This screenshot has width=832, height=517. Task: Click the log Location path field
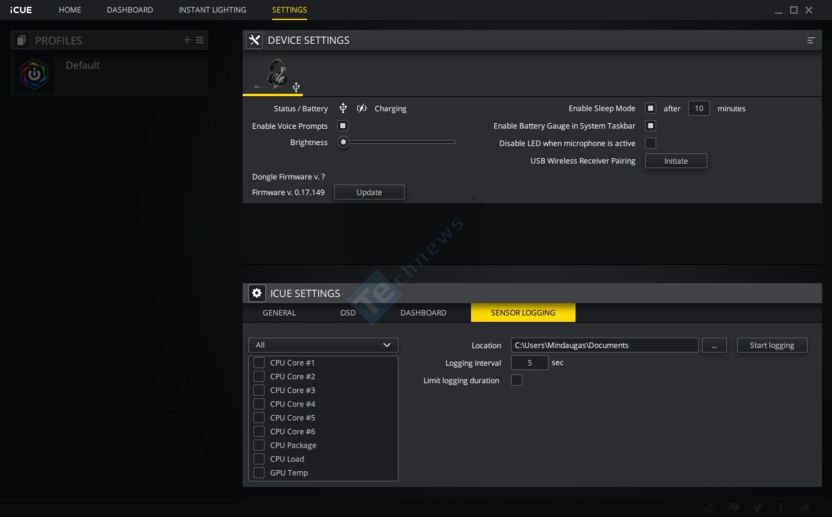(604, 345)
